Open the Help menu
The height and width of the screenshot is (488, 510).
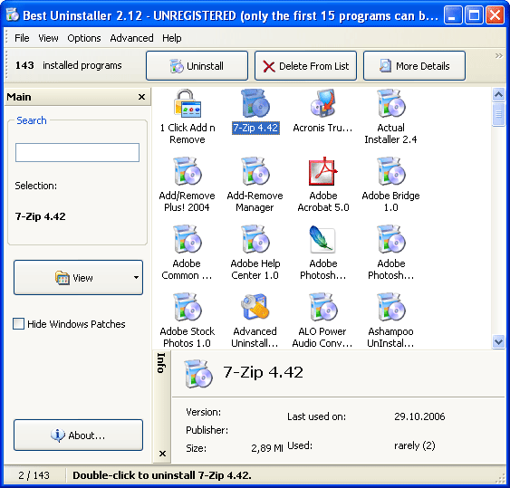coord(172,38)
